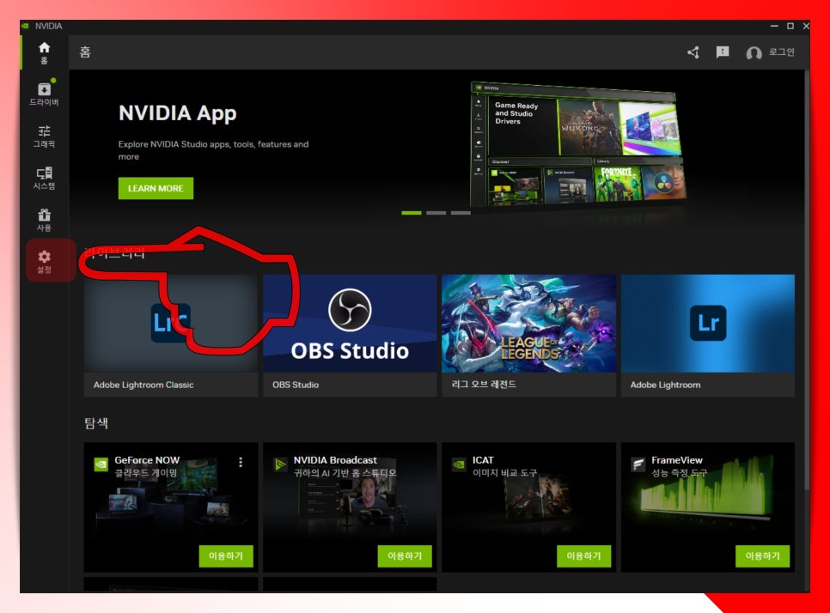Viewport: 830px width, 613px height.
Task: Select the 사용 (Redeem) sidebar icon
Action: [x=43, y=217]
